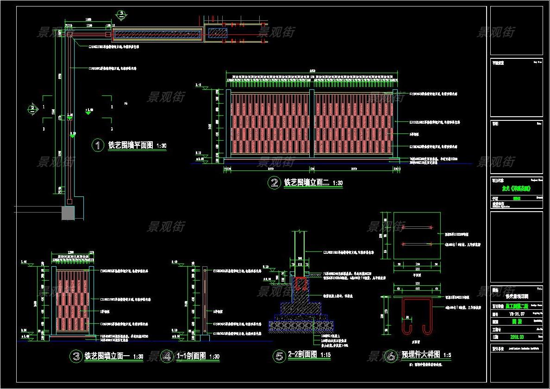
Task: Select the green project name in title block
Action: point(516,189)
